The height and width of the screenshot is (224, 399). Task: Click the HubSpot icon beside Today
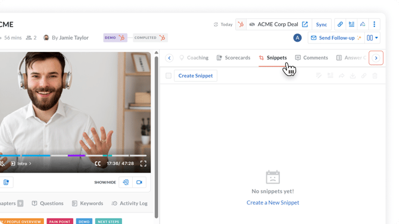241,24
